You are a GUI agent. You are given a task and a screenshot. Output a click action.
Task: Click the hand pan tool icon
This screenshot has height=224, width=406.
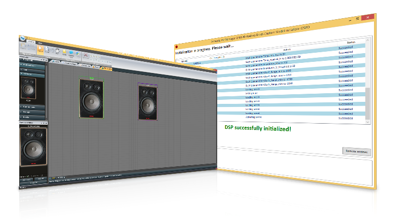(x=56, y=51)
